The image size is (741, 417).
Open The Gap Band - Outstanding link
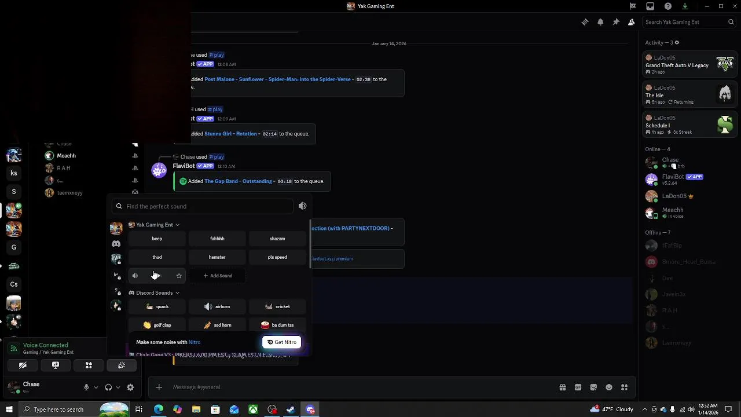(238, 181)
